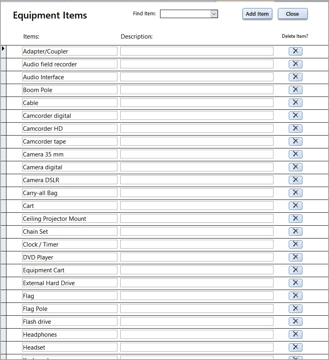The height and width of the screenshot is (360, 329).
Task: Open the Find Item dropdown
Action: point(214,14)
